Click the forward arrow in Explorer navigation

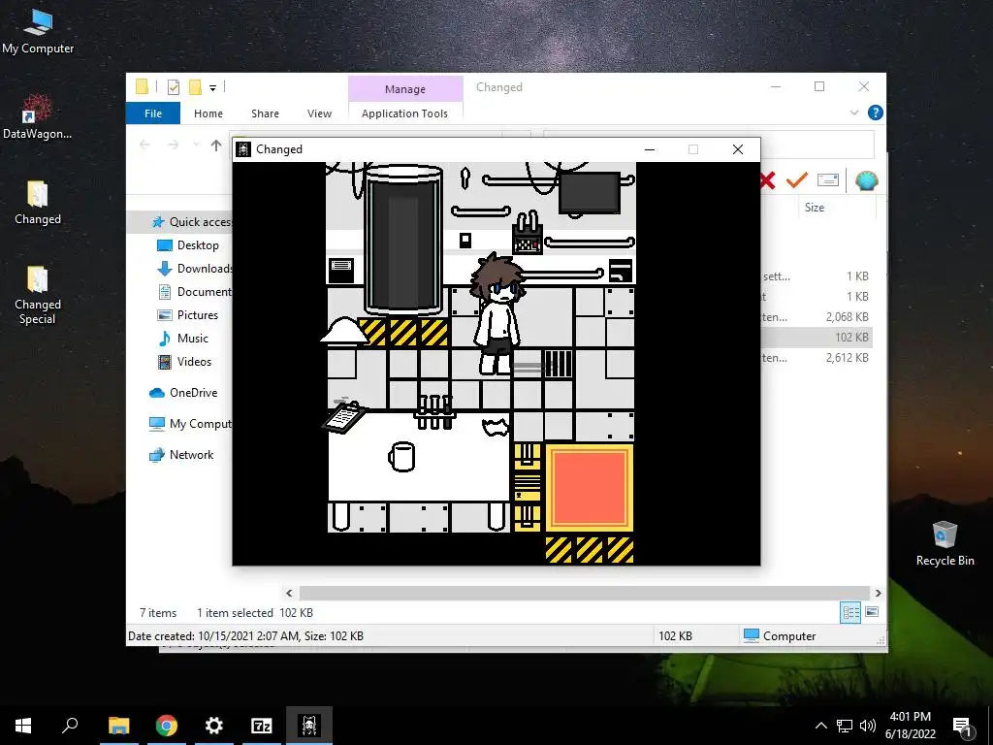(x=173, y=146)
